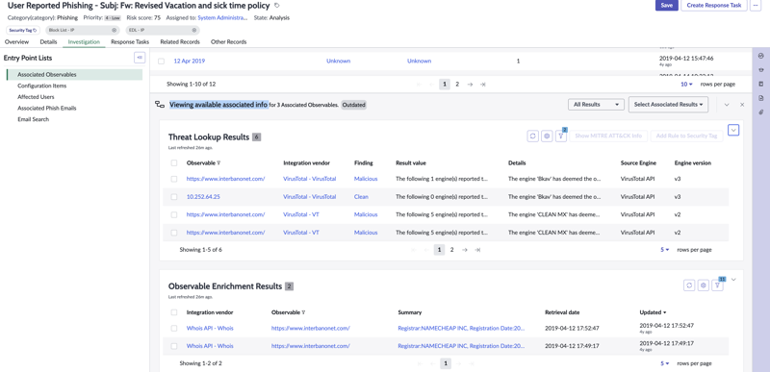
Task: Refresh the Threat Lookup Results
Action: click(533, 136)
